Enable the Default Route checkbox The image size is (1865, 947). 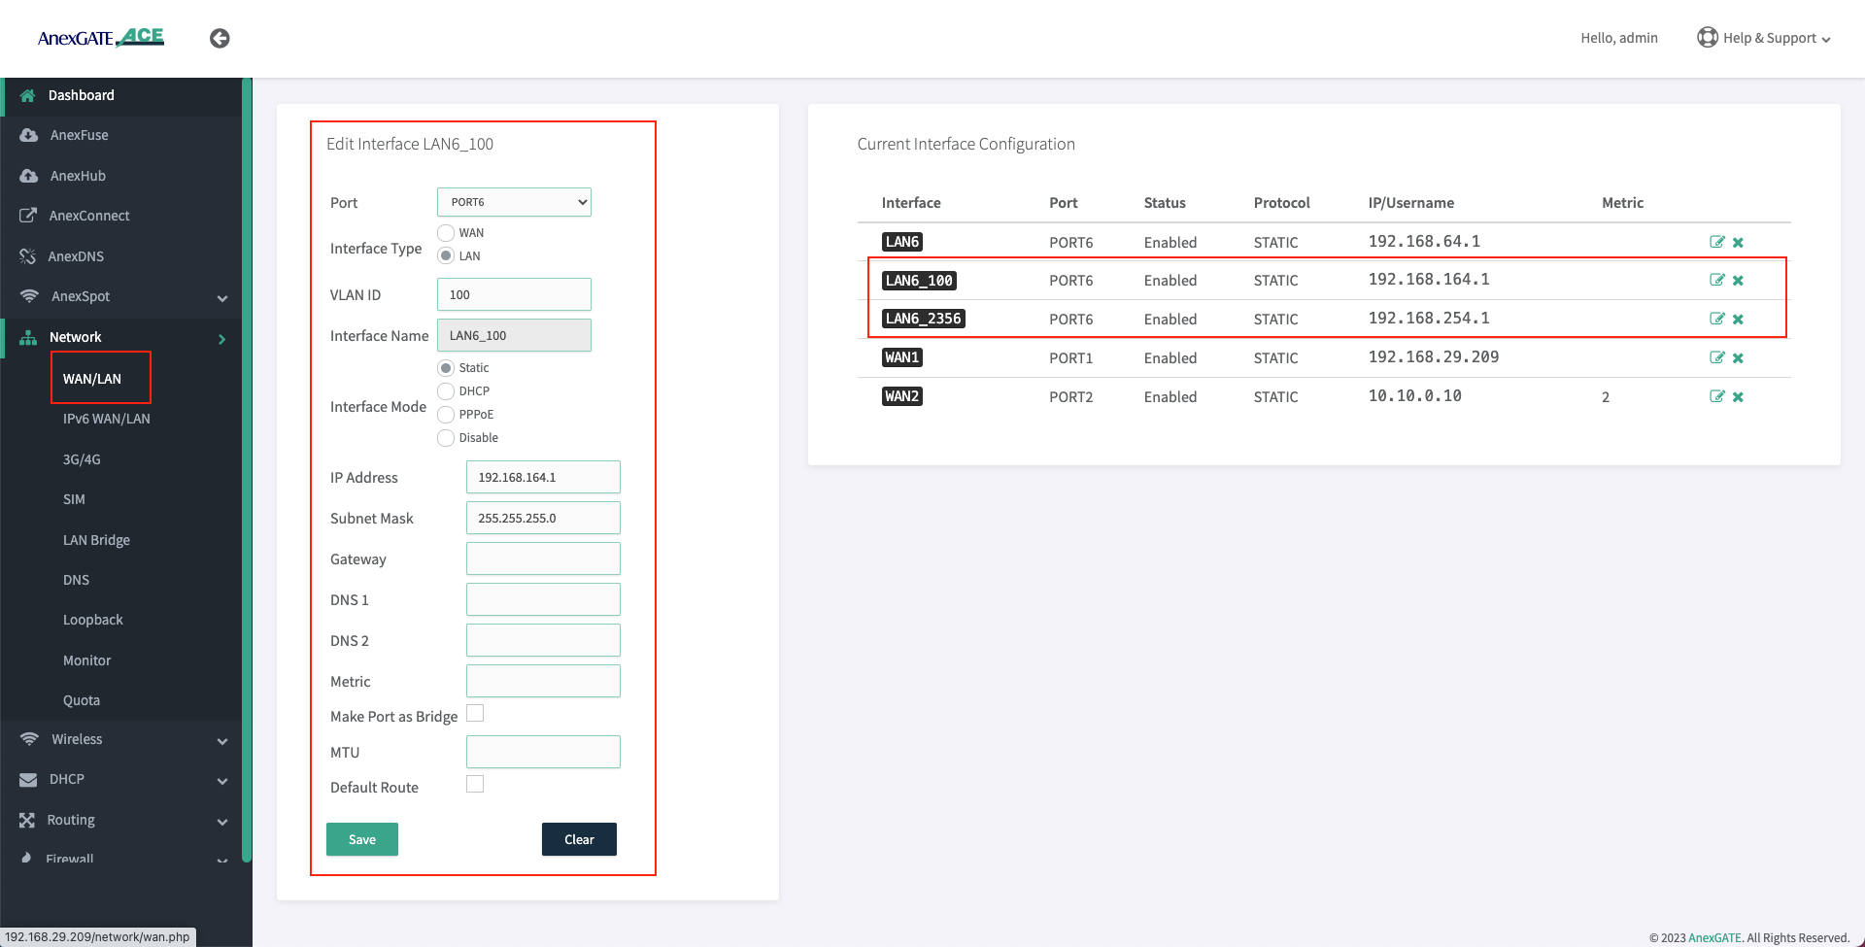click(475, 784)
